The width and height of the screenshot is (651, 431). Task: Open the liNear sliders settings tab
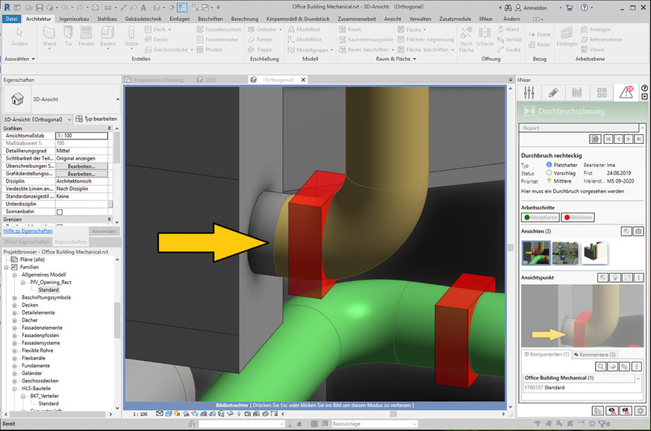(x=530, y=93)
